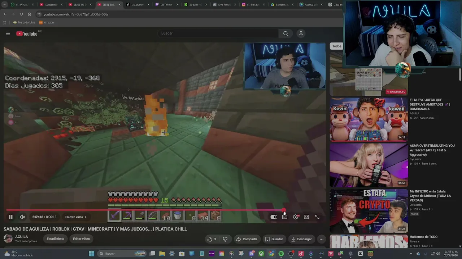Viewport: 462px width, 259px height.
Task: Open the ASMR Overstimulating You thumbnail
Action: click(x=369, y=165)
